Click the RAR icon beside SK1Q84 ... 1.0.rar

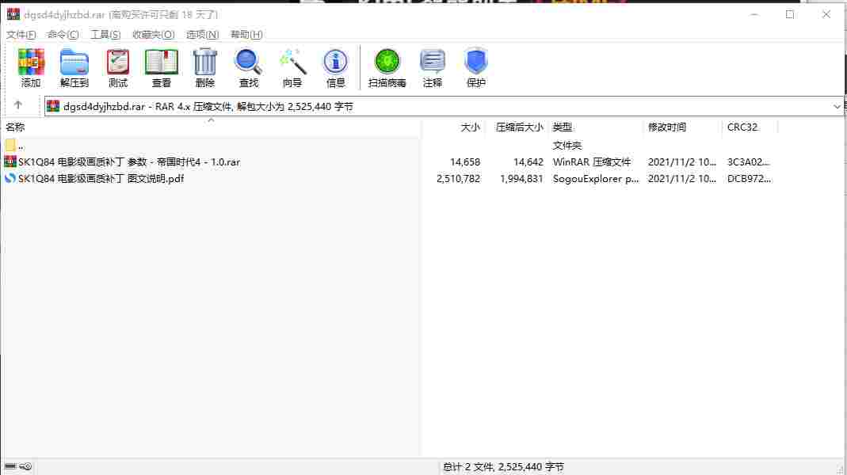pos(10,161)
